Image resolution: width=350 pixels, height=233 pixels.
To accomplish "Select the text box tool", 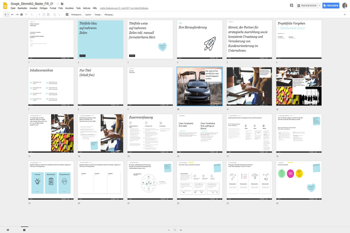I will point(44,15).
